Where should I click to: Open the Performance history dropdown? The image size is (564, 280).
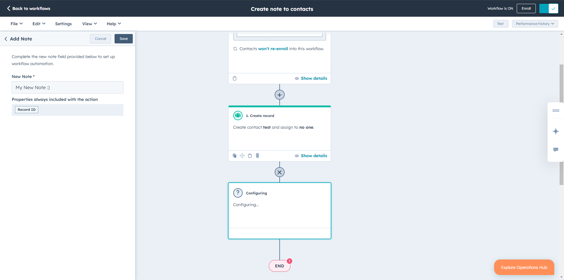coord(535,23)
